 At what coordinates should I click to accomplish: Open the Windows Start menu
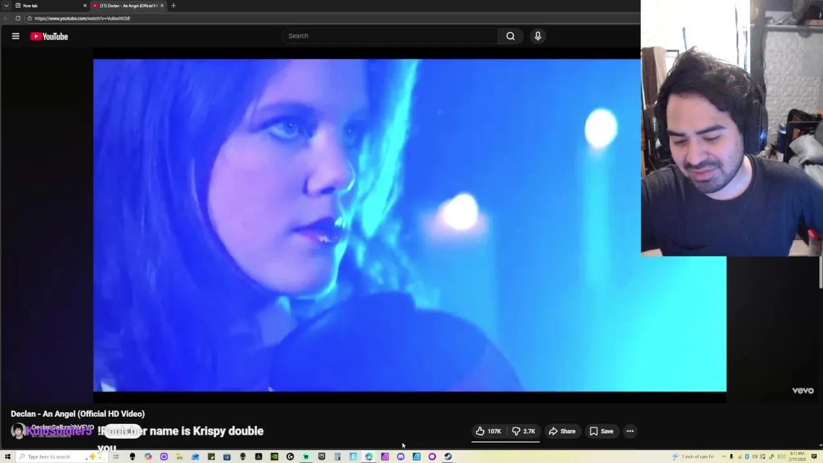[x=8, y=457]
